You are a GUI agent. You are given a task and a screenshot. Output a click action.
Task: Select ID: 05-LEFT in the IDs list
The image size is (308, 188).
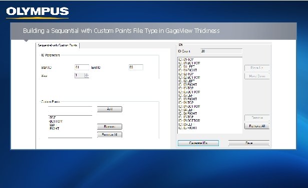tap(187, 124)
